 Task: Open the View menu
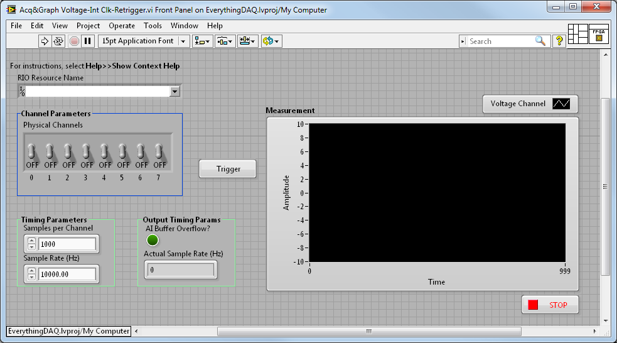[60, 26]
